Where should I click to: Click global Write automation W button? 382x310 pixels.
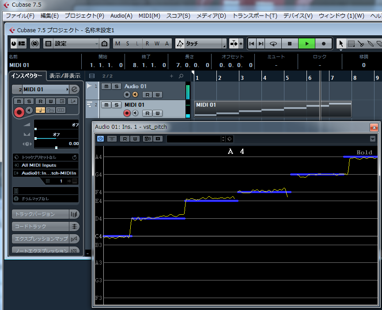pos(157,44)
